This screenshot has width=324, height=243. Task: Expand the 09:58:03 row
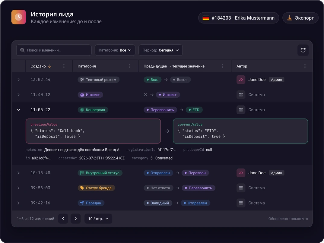(x=19, y=188)
